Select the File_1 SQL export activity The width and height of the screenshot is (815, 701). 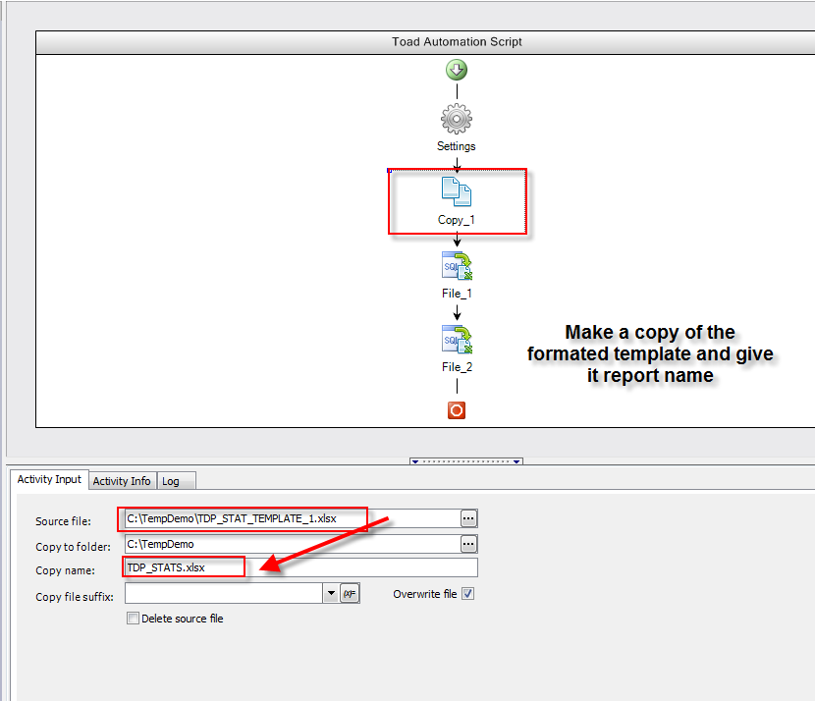coord(457,265)
